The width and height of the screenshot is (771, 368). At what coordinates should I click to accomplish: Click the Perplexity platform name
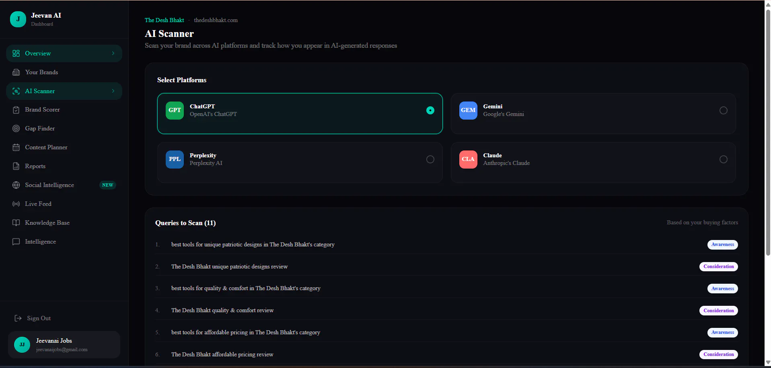coord(203,155)
